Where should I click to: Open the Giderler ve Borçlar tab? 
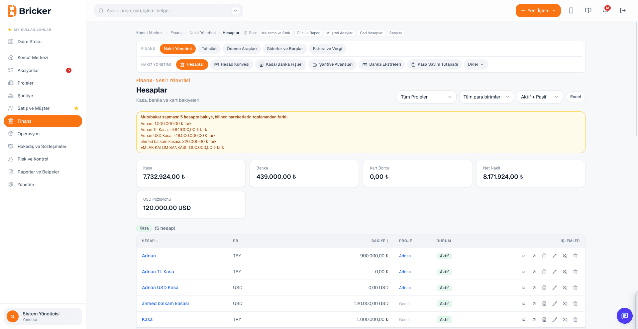pos(285,49)
